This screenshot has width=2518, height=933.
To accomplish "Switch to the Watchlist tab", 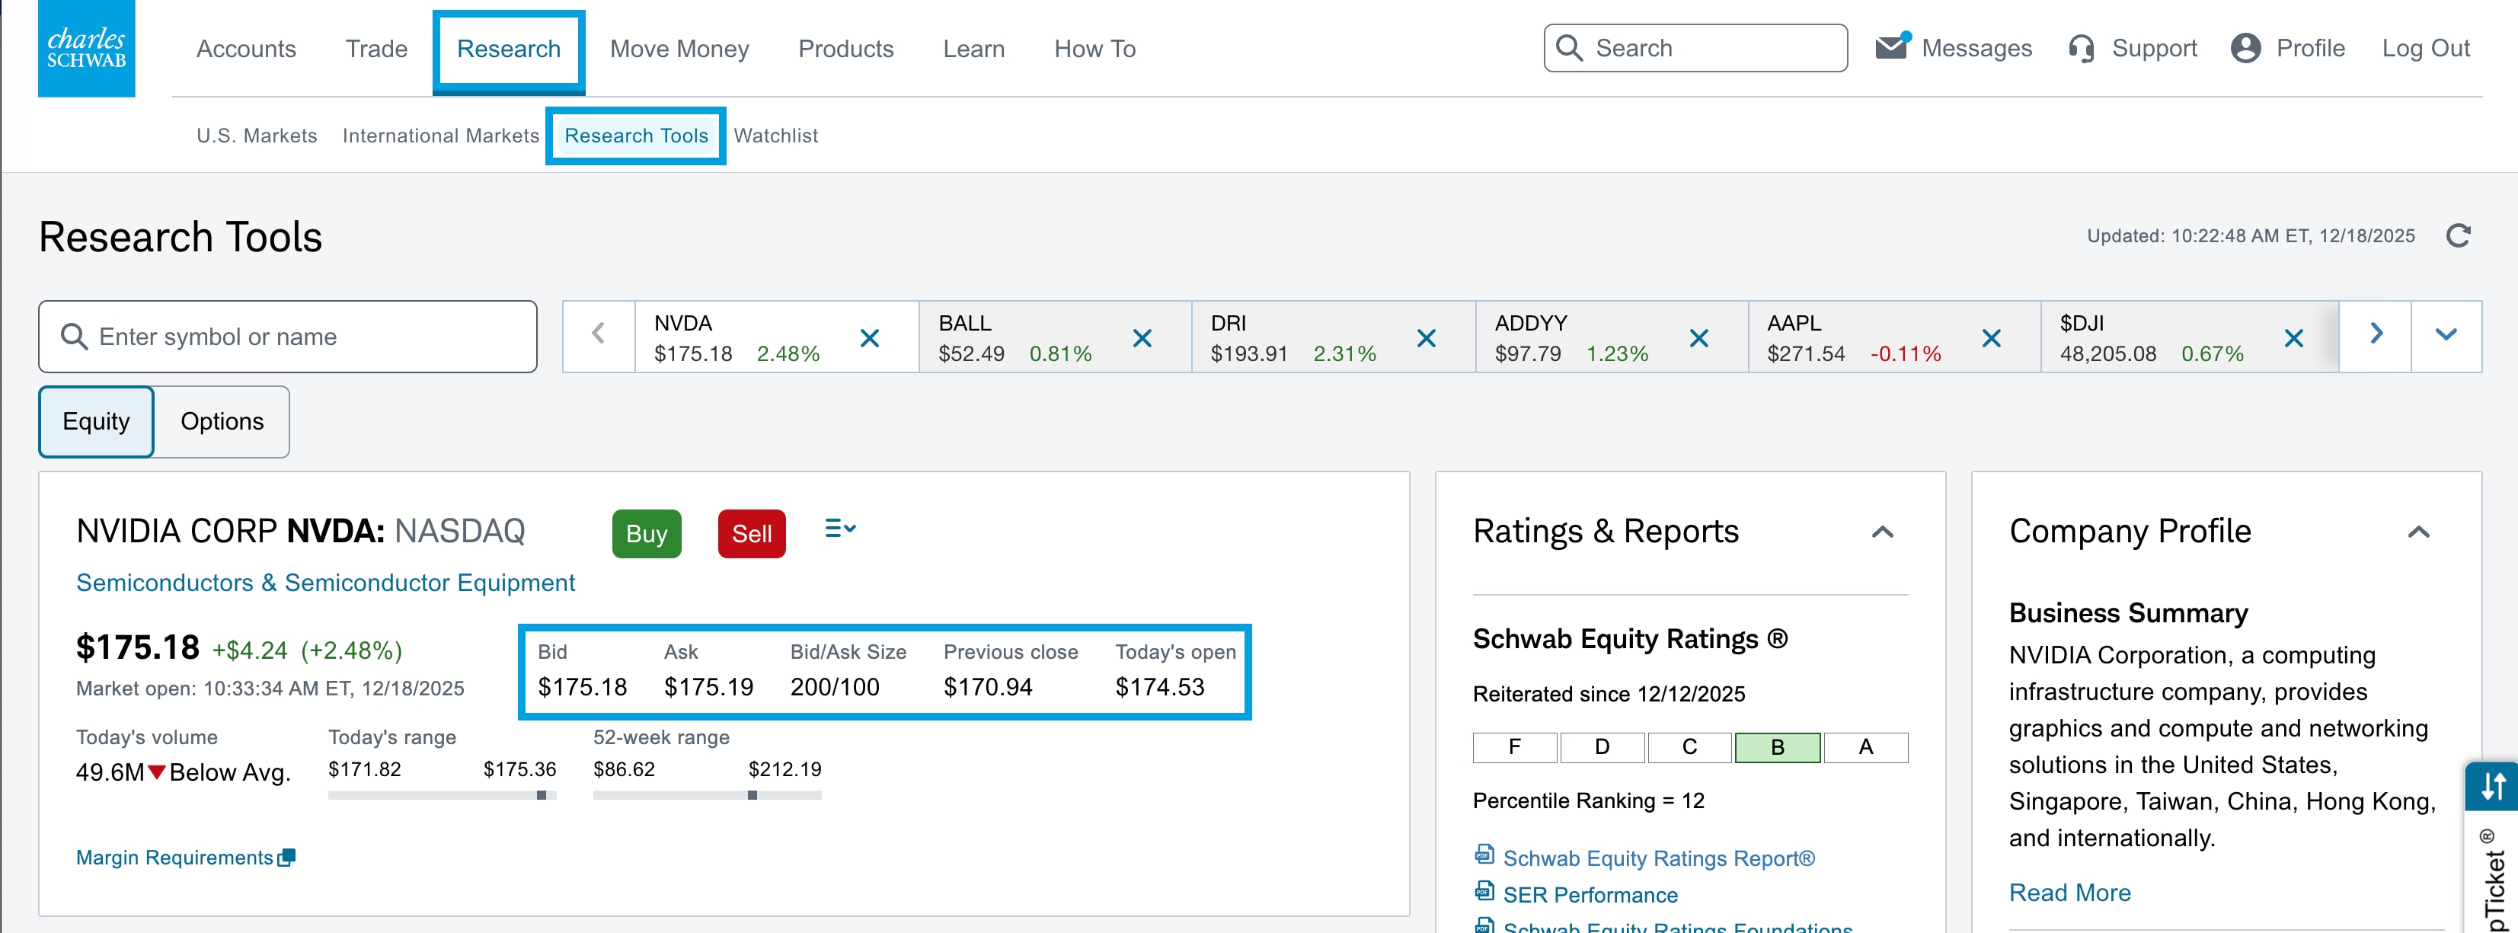I will 775,136.
